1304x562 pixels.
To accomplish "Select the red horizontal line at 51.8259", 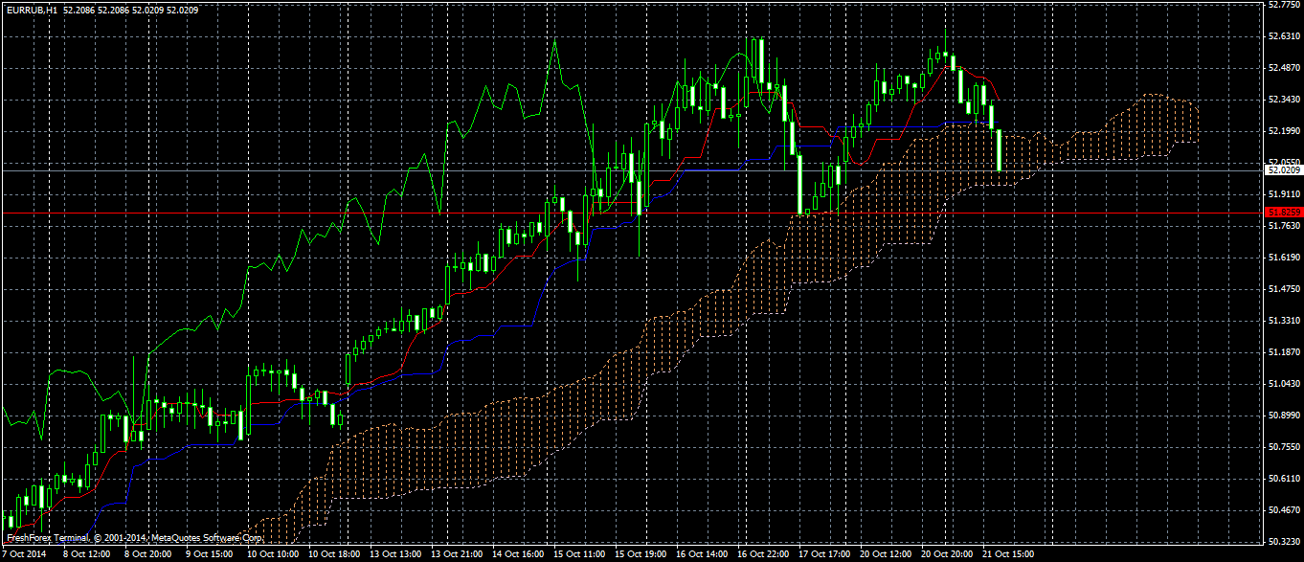I will coord(632,213).
